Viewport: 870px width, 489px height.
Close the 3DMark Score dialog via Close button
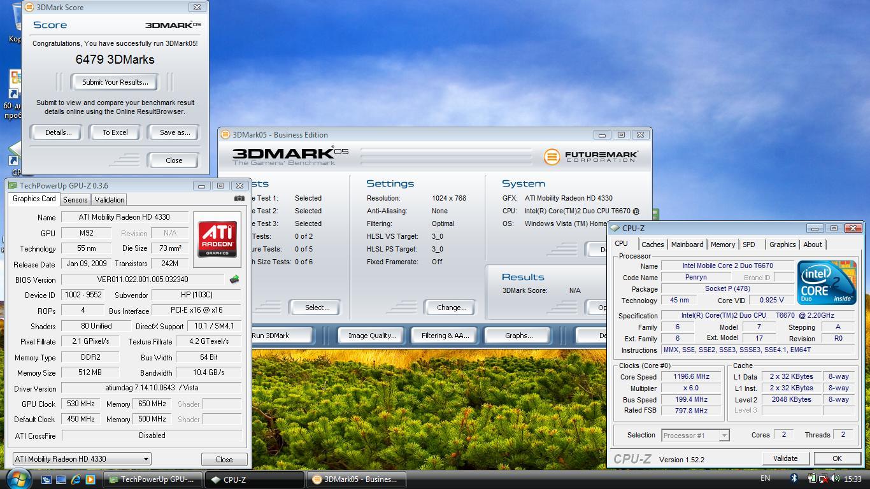tap(174, 160)
